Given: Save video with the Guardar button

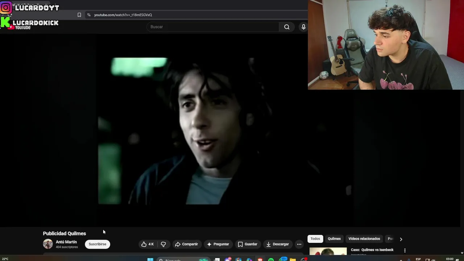Looking at the screenshot, I should tap(248, 244).
